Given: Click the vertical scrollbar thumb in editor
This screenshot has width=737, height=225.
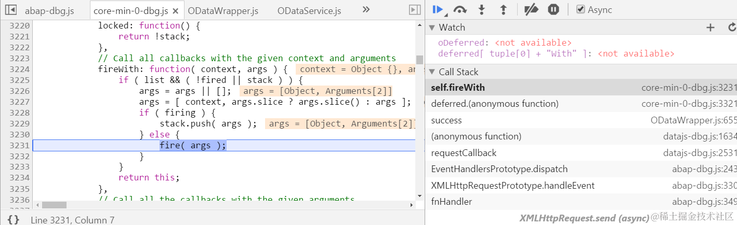Looking at the screenshot, I should point(419,59).
